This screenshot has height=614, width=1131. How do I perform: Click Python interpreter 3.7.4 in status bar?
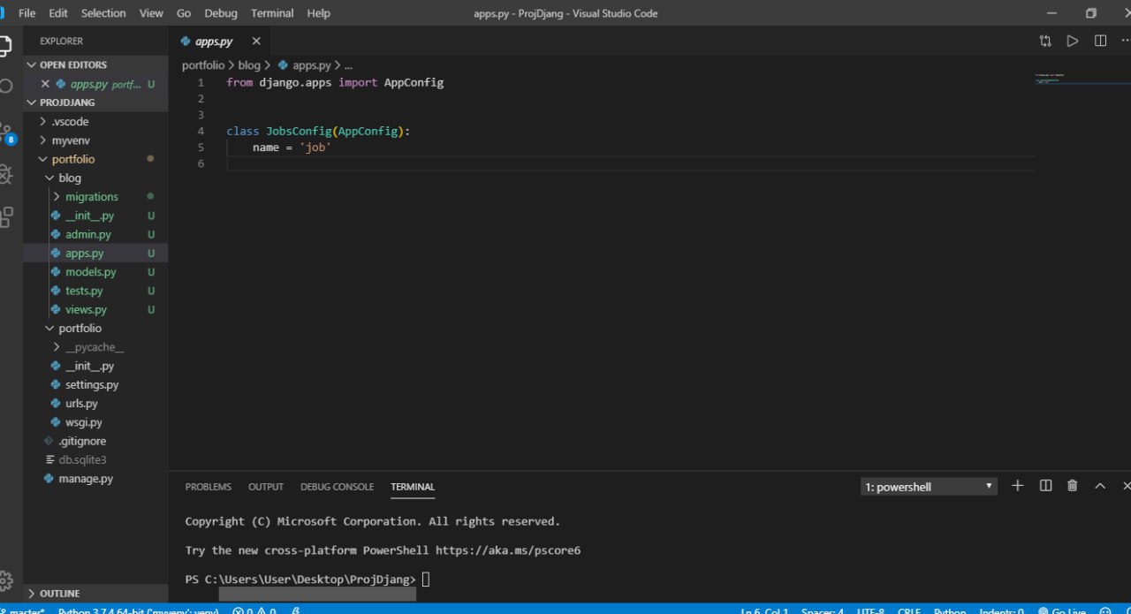(138, 610)
